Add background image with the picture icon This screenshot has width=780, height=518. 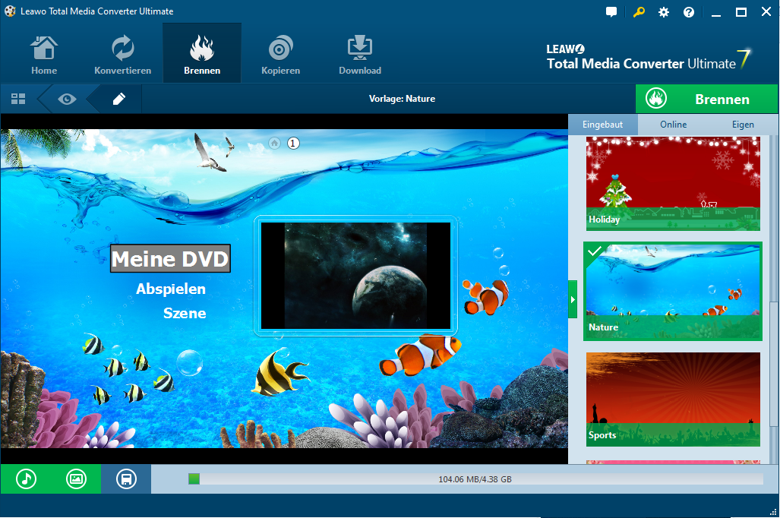(76, 479)
